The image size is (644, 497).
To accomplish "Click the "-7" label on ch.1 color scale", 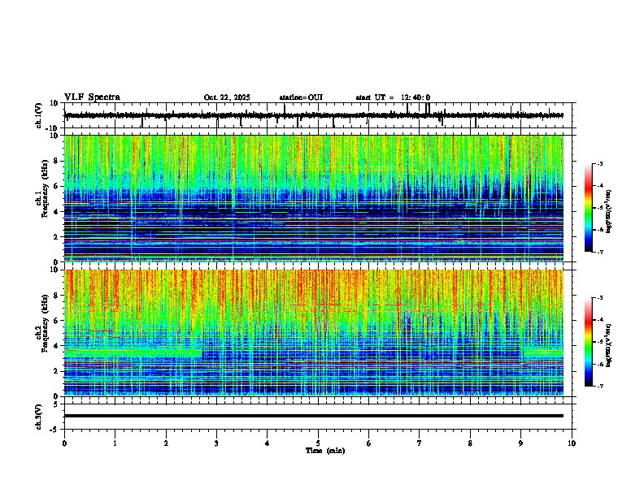I will tap(599, 252).
